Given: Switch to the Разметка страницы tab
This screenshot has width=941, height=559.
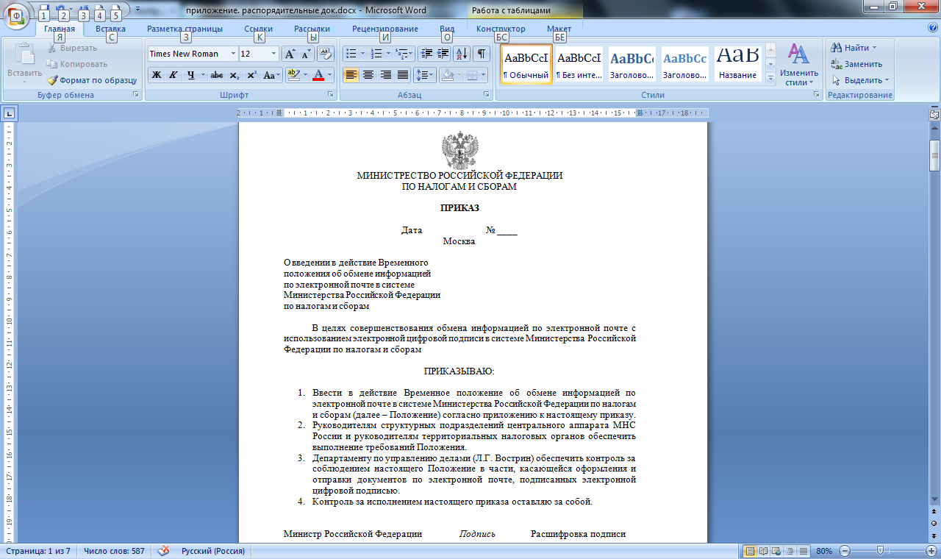Looking at the screenshot, I should [x=185, y=29].
